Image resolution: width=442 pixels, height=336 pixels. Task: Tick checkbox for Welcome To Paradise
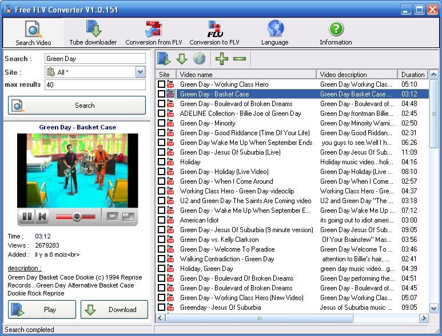pos(161,249)
